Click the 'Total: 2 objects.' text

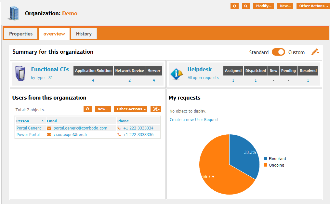(x=30, y=110)
